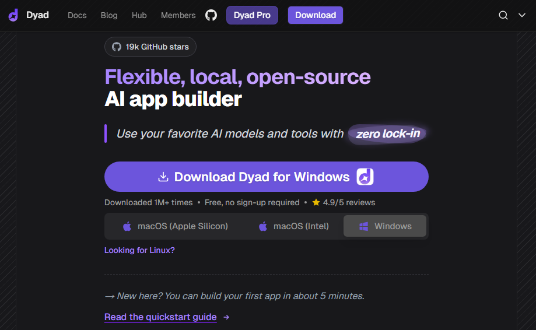Image resolution: width=536 pixels, height=330 pixels.
Task: Select the macOS (Intel) tab
Action: tap(293, 226)
